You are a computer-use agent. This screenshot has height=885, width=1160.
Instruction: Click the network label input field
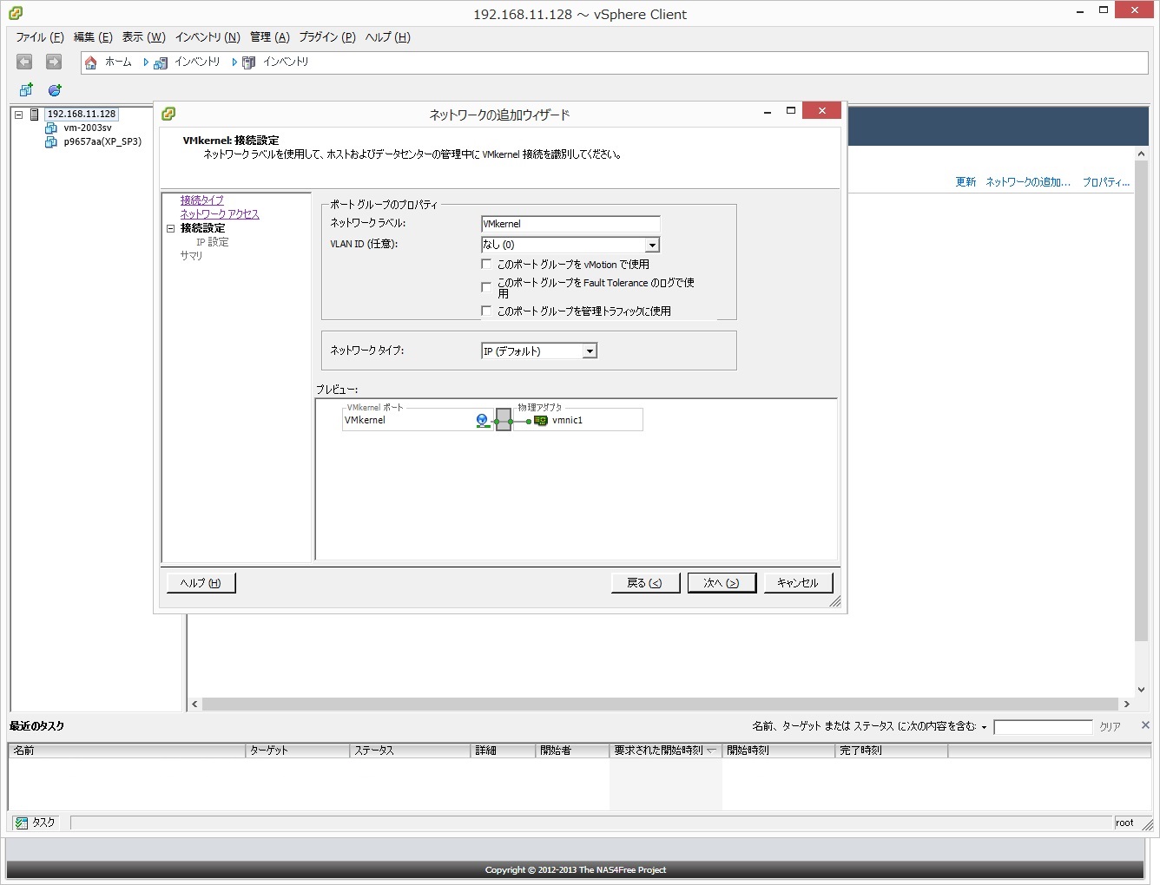[570, 224]
